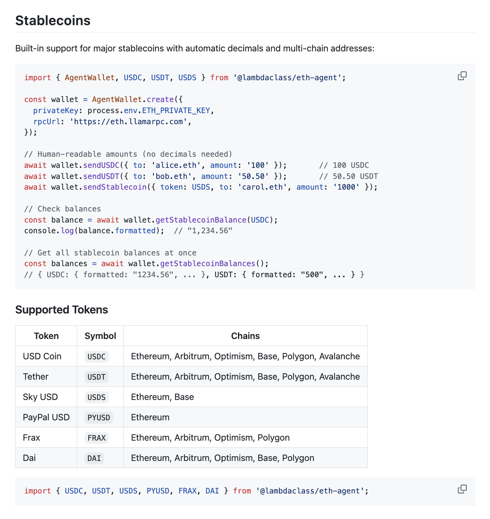Click the Symbol column header

(x=100, y=336)
